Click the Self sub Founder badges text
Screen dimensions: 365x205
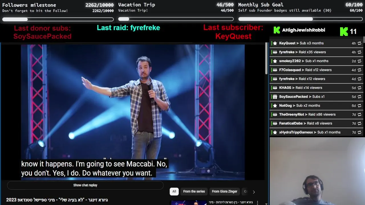285,11
